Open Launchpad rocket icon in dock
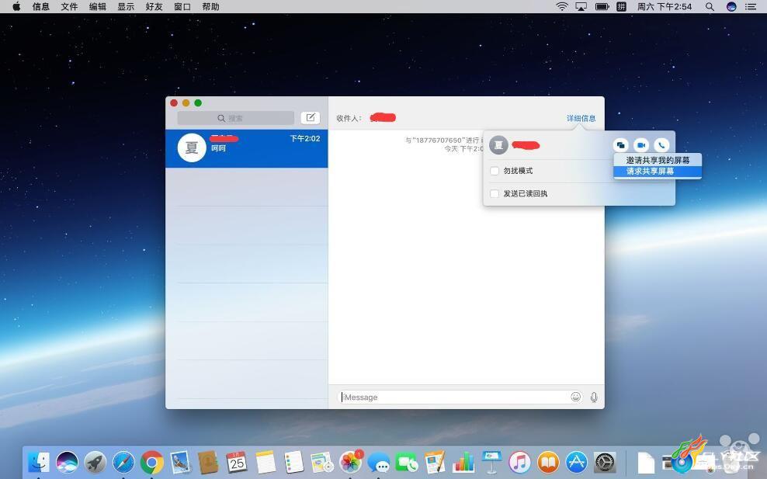Screen dimensions: 767x479 click(95, 462)
